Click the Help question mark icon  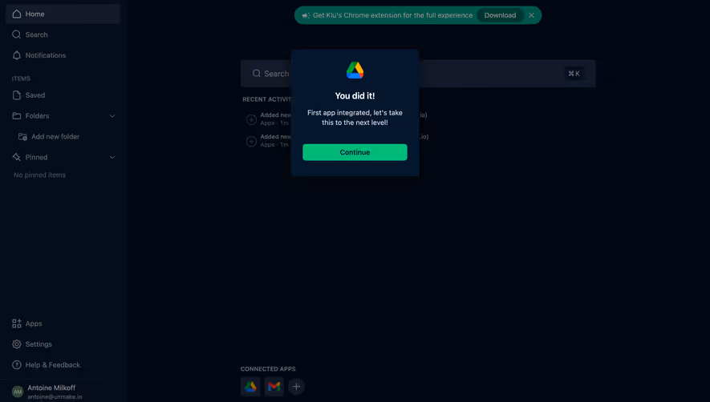tap(17, 365)
